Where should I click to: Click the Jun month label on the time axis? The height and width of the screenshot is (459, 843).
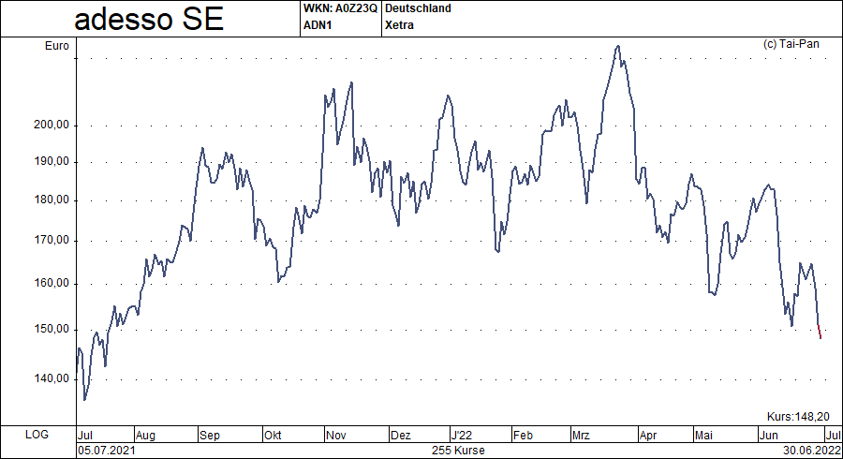(x=768, y=436)
